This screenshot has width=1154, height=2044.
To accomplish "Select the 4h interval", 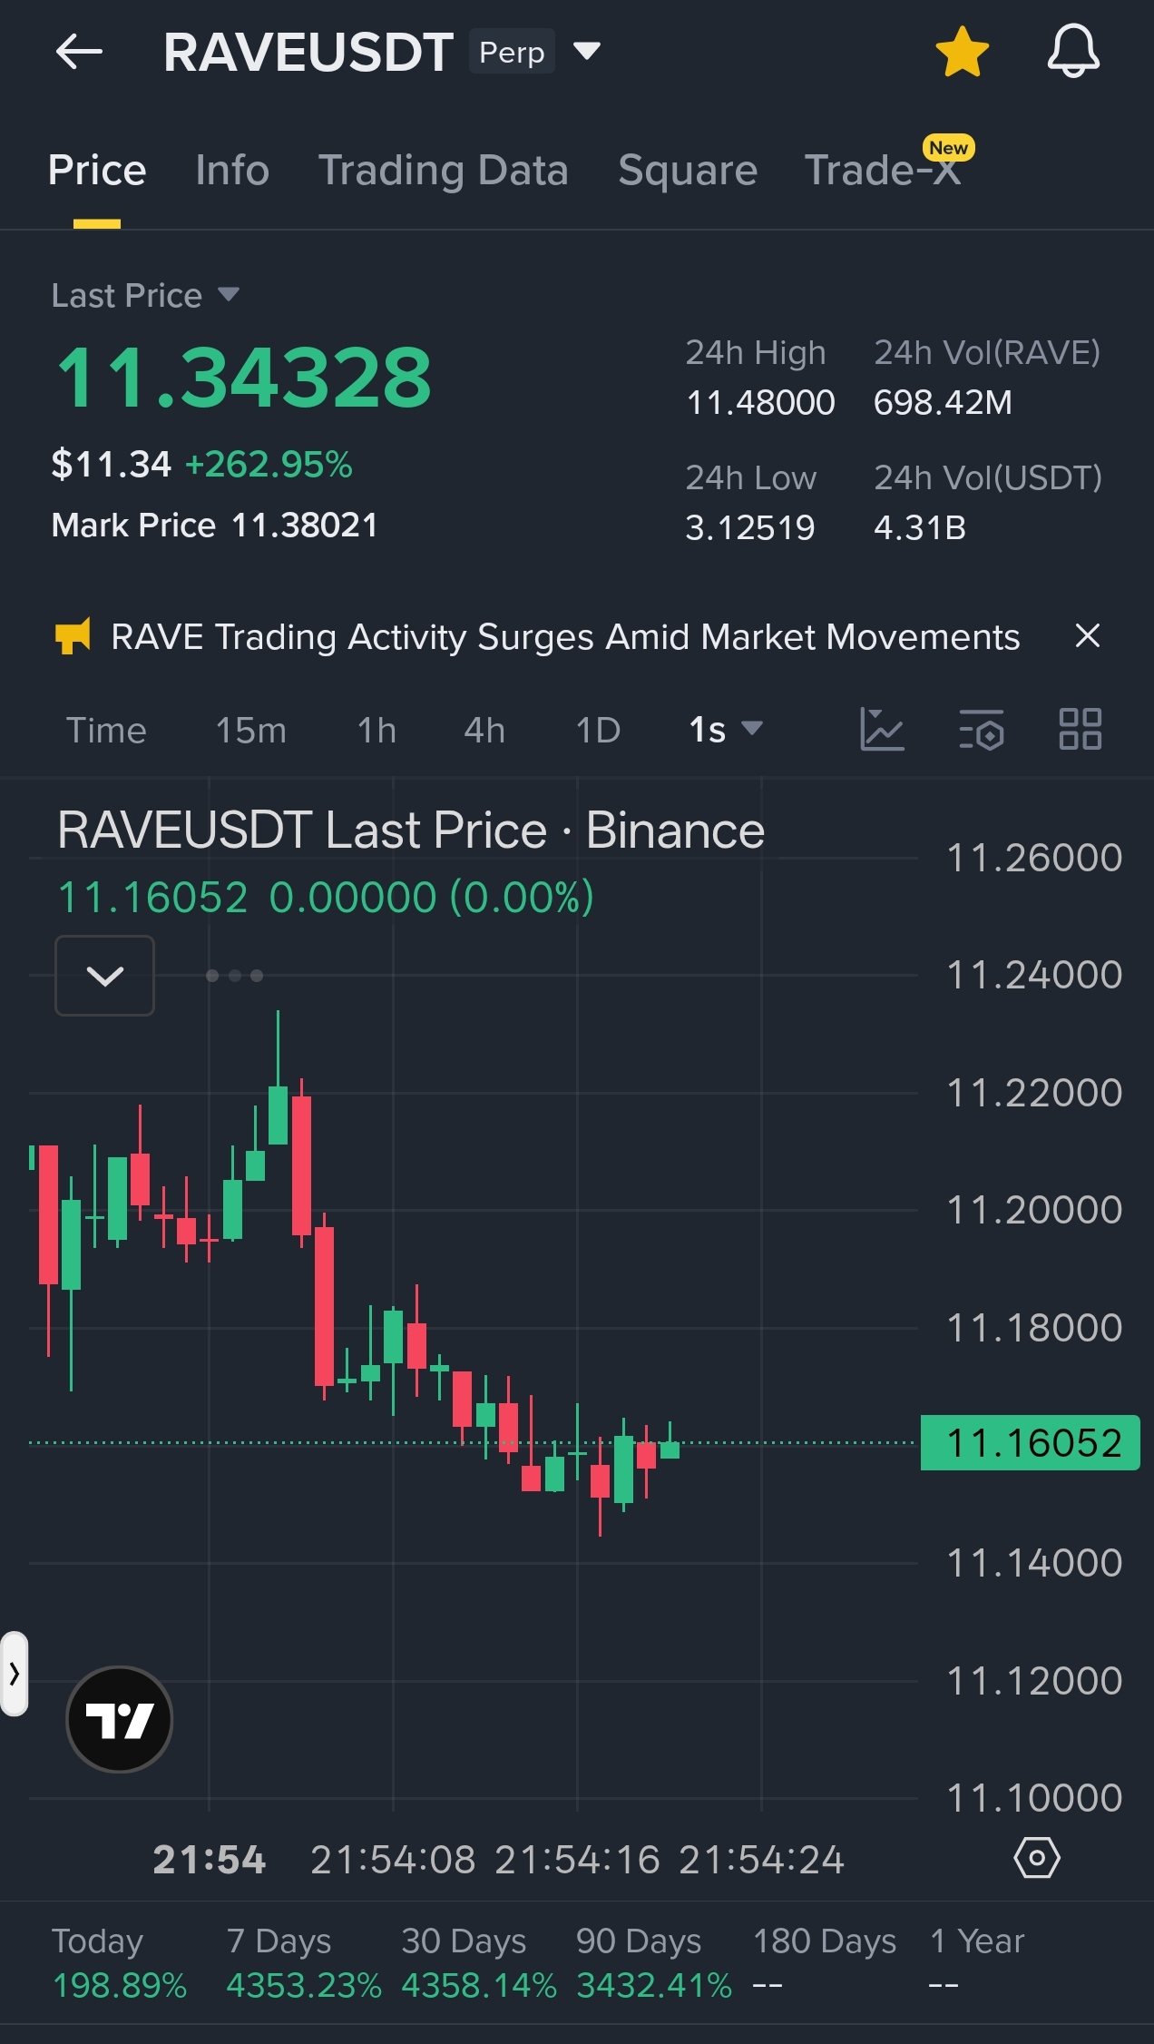I will click(x=484, y=731).
